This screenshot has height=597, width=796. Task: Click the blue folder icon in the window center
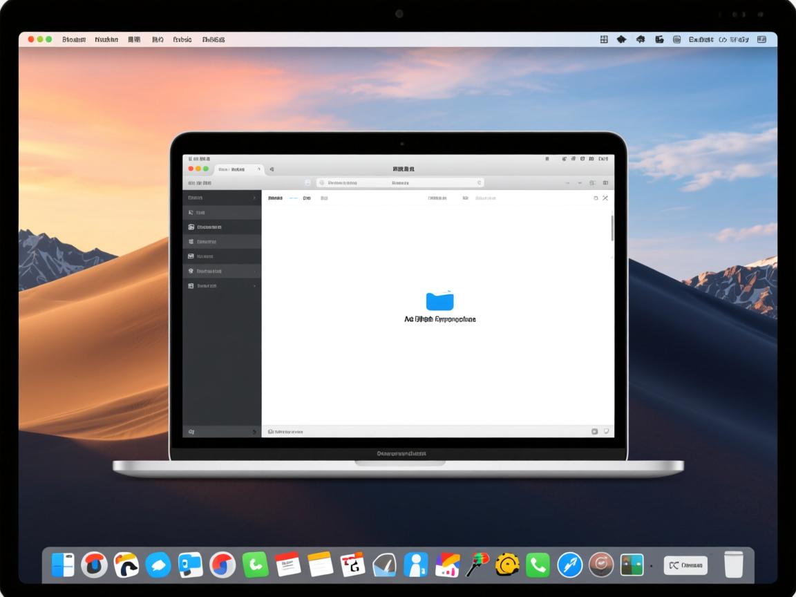[439, 301]
